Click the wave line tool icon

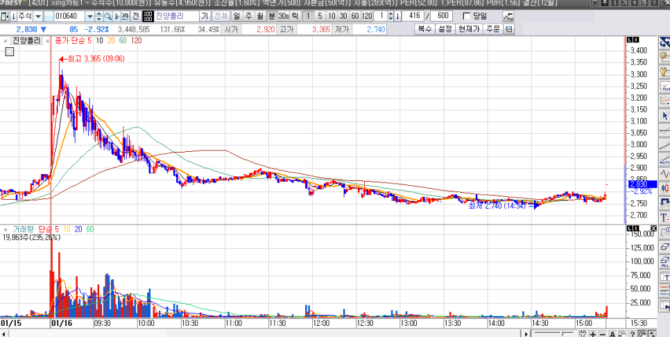pos(664,174)
